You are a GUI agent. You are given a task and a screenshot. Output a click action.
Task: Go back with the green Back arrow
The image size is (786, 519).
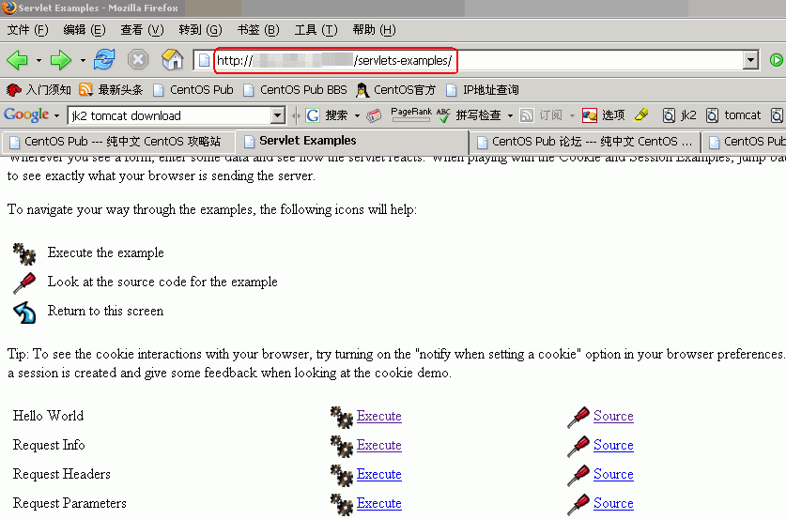[17, 60]
